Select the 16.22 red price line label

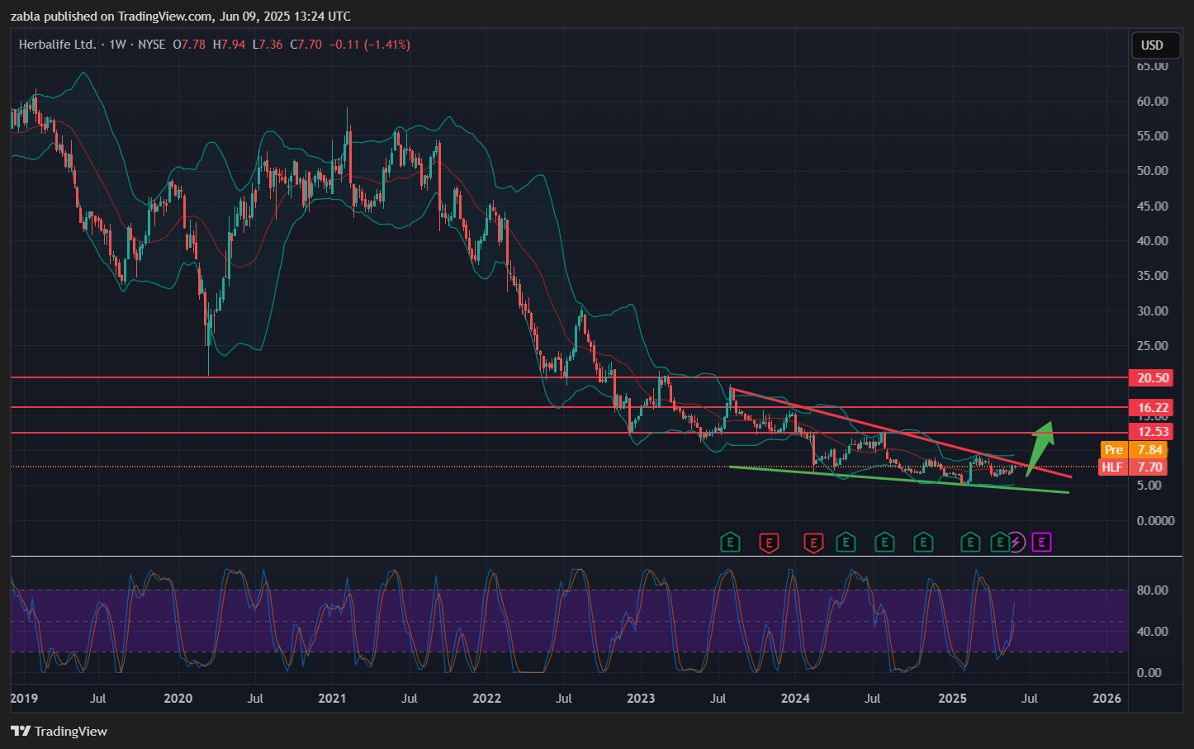click(x=1153, y=407)
